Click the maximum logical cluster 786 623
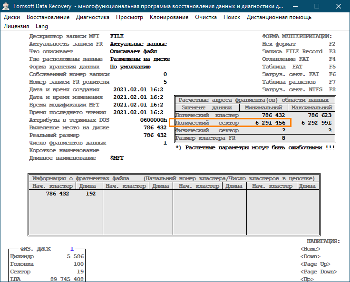This screenshot has width=350, height=282. tap(320, 115)
